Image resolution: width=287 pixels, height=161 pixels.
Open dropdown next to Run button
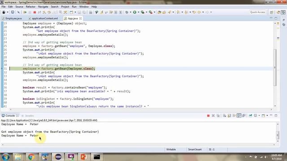[139, 12]
